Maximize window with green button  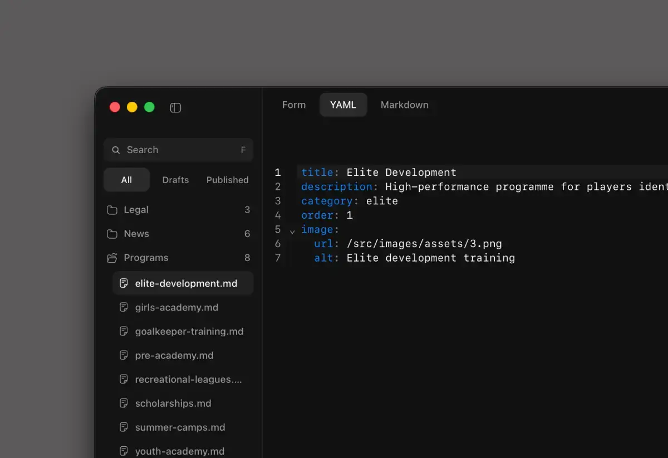(149, 107)
